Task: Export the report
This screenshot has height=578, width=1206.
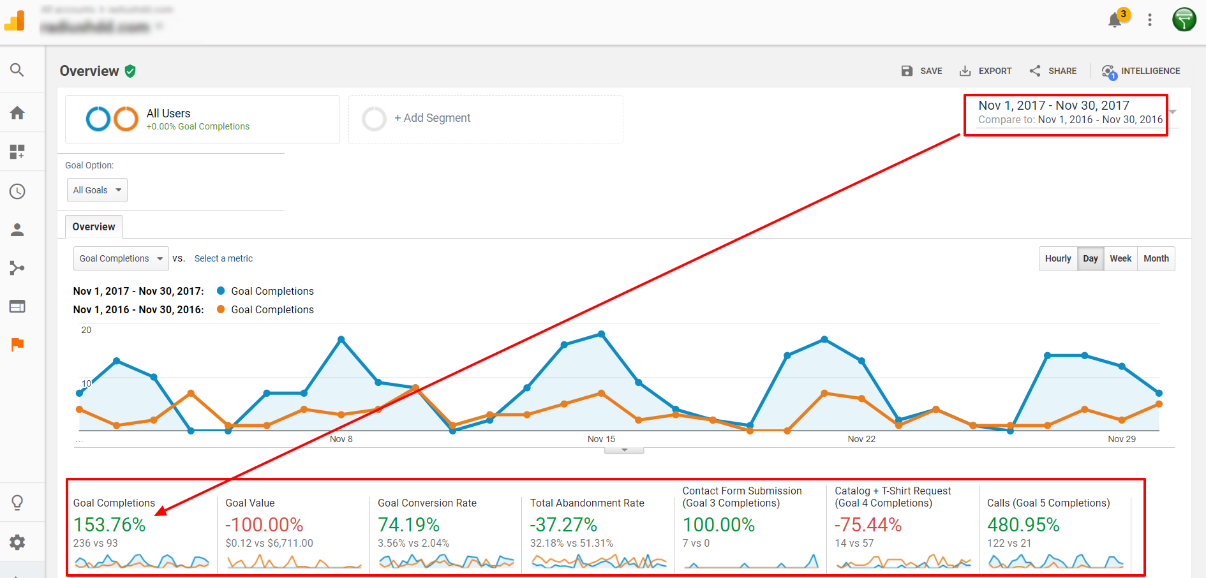Action: (x=986, y=71)
